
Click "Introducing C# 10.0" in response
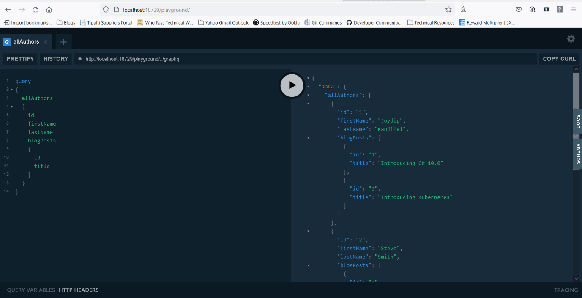click(410, 163)
